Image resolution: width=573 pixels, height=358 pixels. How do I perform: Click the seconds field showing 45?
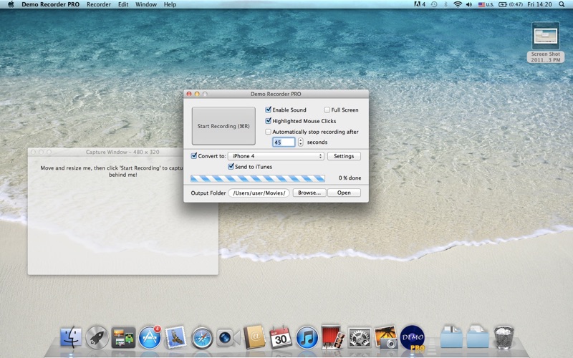284,142
